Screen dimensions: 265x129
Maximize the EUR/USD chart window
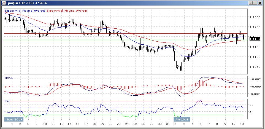(x=255, y=3)
